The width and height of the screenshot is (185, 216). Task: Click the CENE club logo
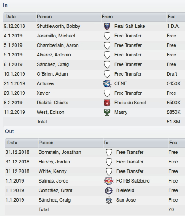point(107,83)
